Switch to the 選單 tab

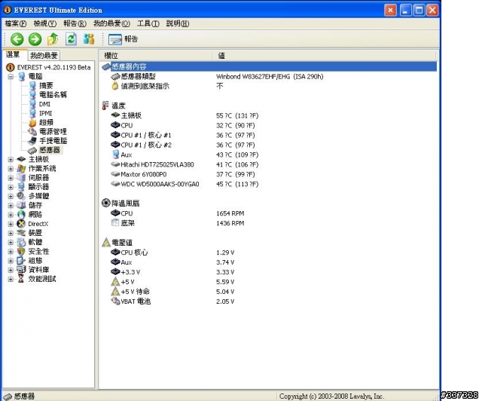14,55
